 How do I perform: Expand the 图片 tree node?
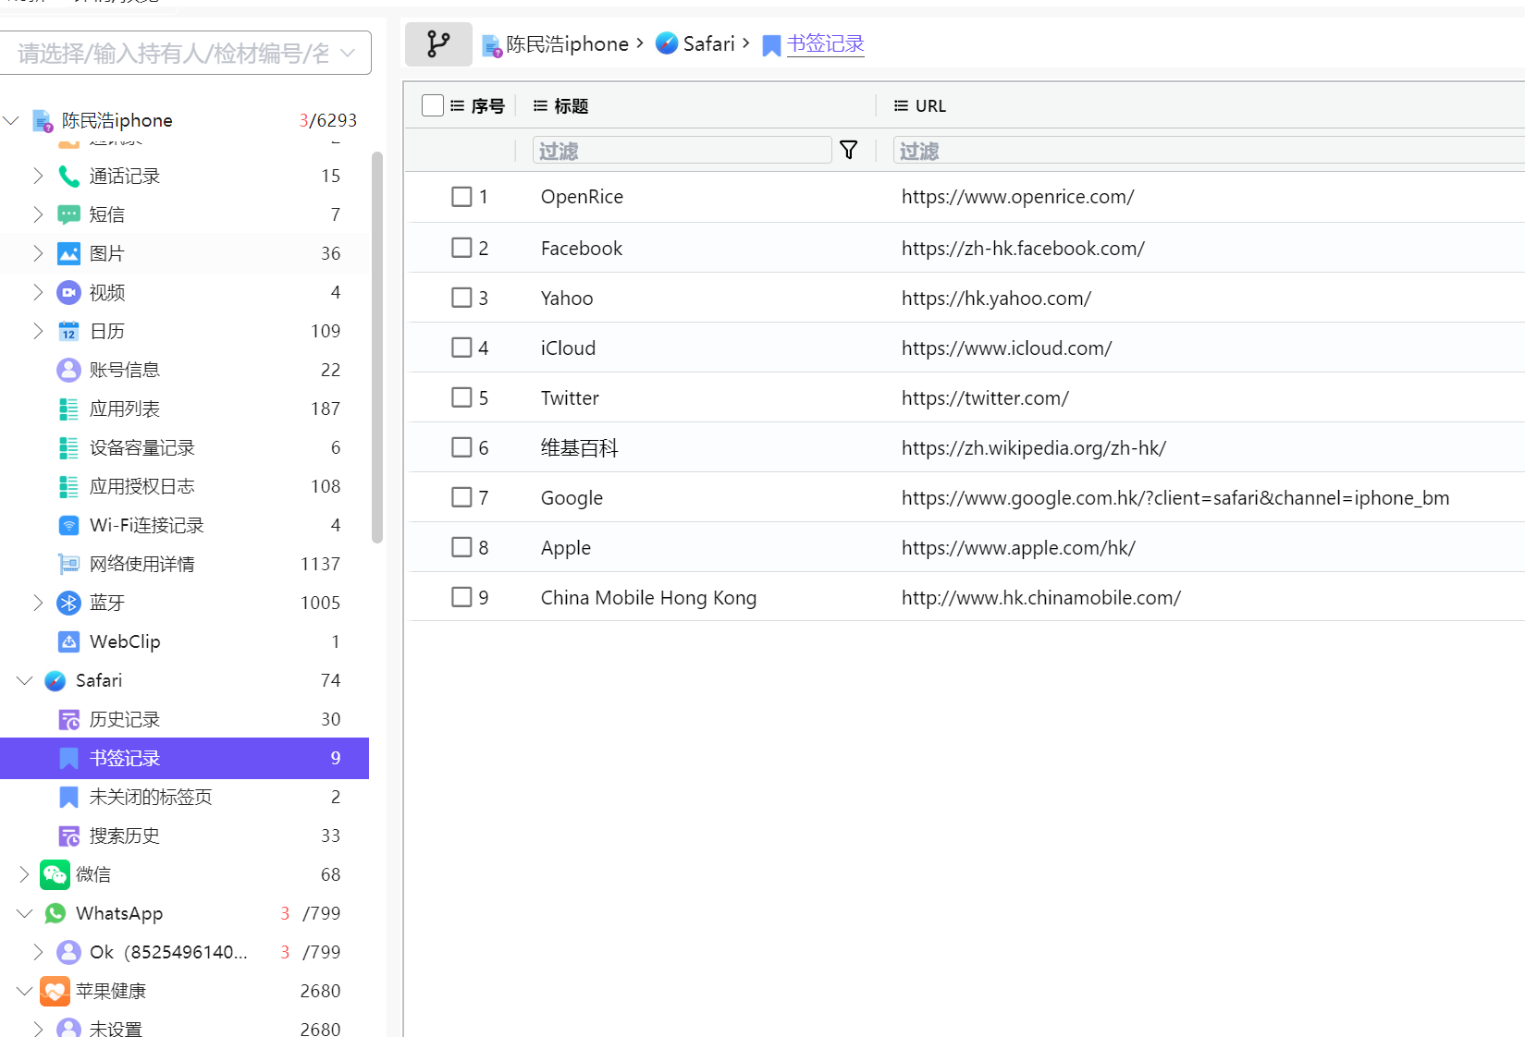(x=38, y=253)
